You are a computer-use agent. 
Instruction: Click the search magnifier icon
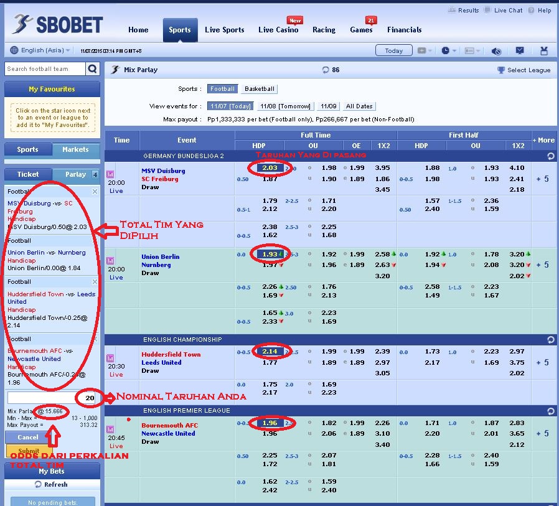[92, 68]
